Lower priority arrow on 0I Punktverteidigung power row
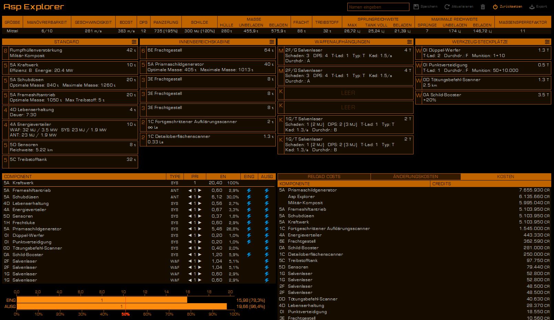 click(190, 242)
